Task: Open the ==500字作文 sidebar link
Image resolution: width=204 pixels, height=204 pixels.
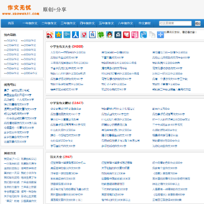Action: (28, 59)
